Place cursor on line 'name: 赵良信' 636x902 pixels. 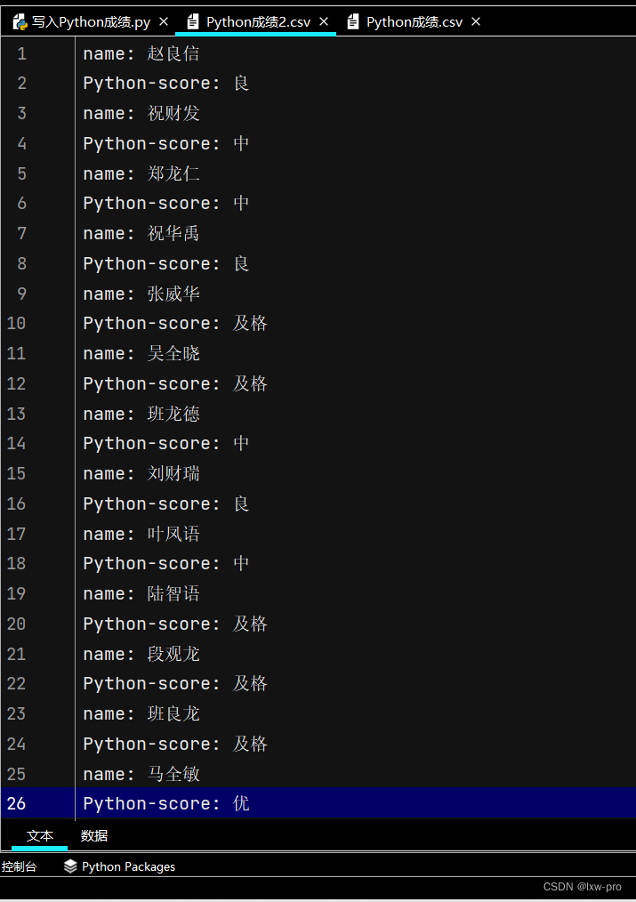[141, 53]
